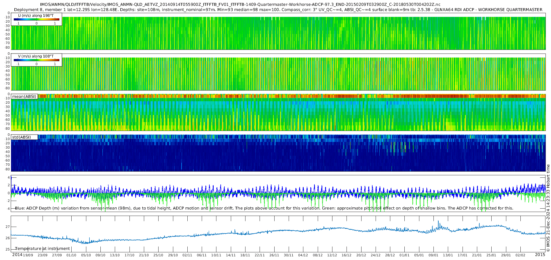
Task: Select the 09/01 date tick
Action: [x=433, y=255]
